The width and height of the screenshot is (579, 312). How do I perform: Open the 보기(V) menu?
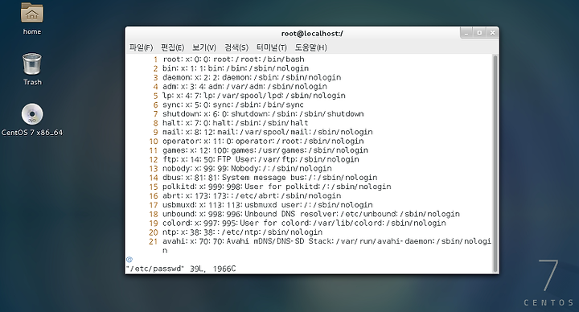coord(203,47)
